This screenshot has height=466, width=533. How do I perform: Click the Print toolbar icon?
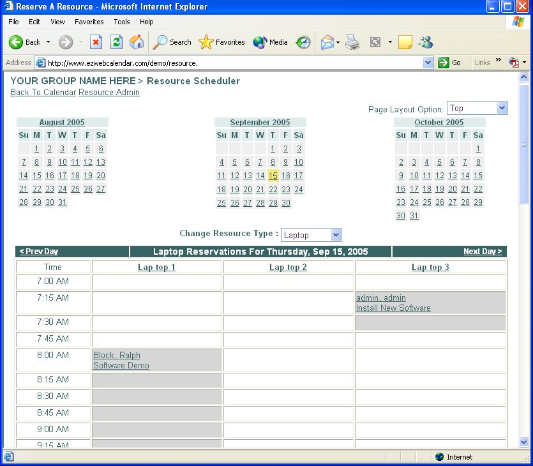tap(352, 42)
